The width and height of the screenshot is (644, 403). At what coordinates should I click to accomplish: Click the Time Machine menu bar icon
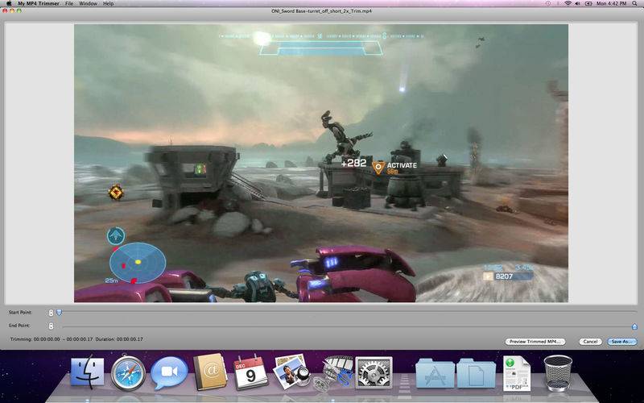coord(548,3)
